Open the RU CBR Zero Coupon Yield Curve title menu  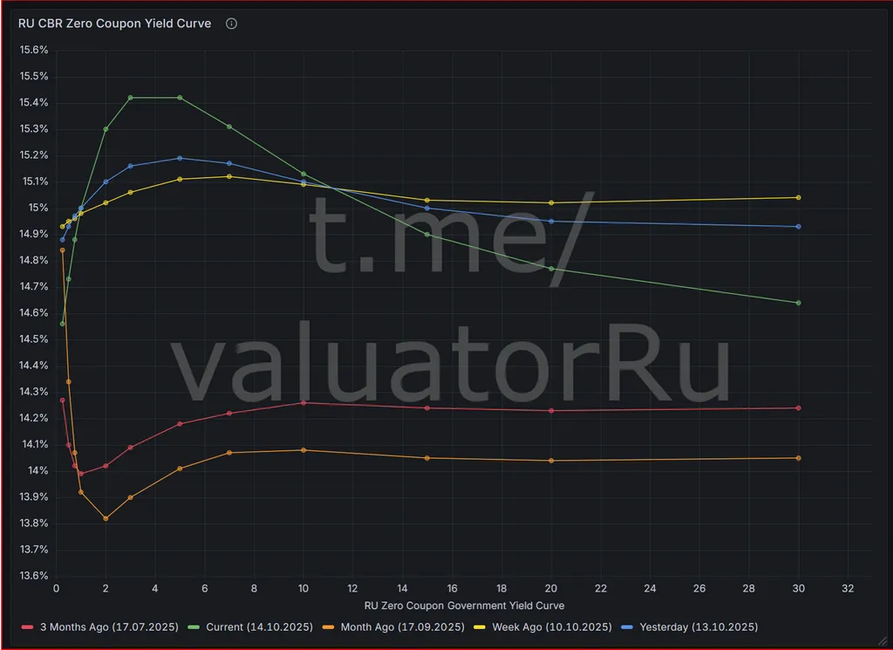114,24
